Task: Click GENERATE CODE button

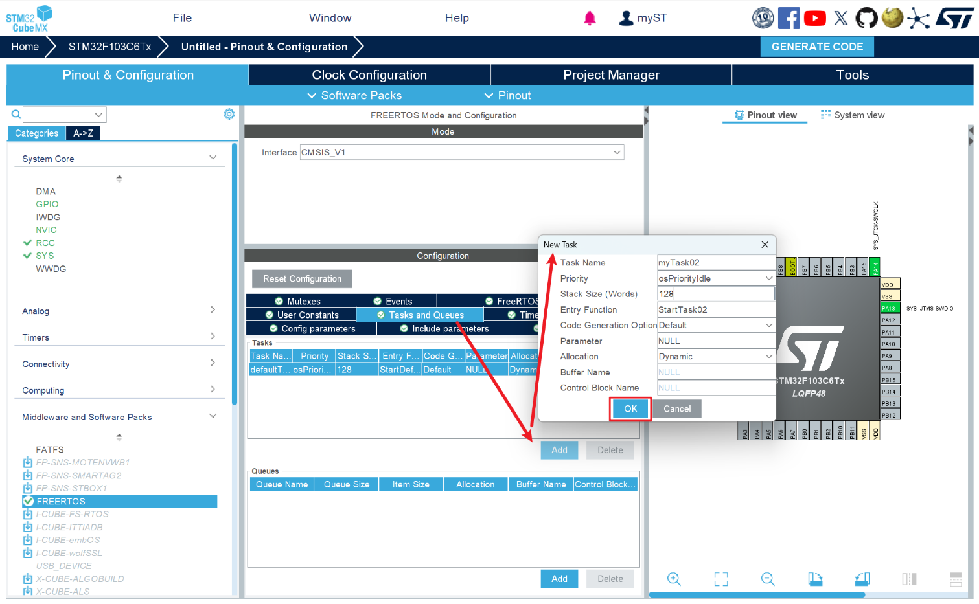Action: pyautogui.click(x=817, y=47)
